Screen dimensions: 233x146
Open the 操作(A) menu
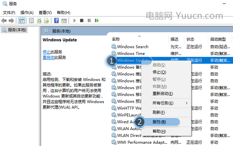pyautogui.click(x=27, y=13)
